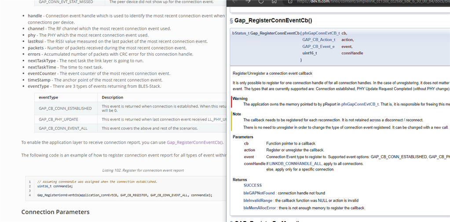Select 'Register/Unregister a connection event callback' text
Viewport: 450px width, 222px height.
click(272, 73)
